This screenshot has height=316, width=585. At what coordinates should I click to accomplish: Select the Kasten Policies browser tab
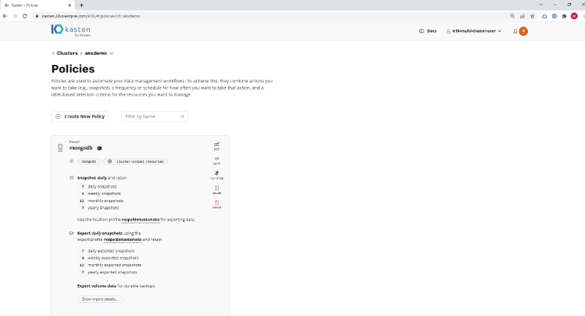[37, 5]
